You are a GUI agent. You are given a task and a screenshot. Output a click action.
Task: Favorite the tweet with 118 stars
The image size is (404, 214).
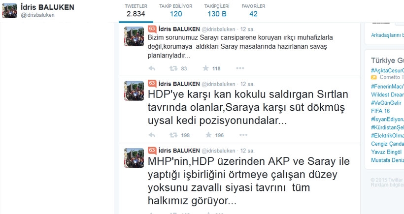(x=205, y=68)
